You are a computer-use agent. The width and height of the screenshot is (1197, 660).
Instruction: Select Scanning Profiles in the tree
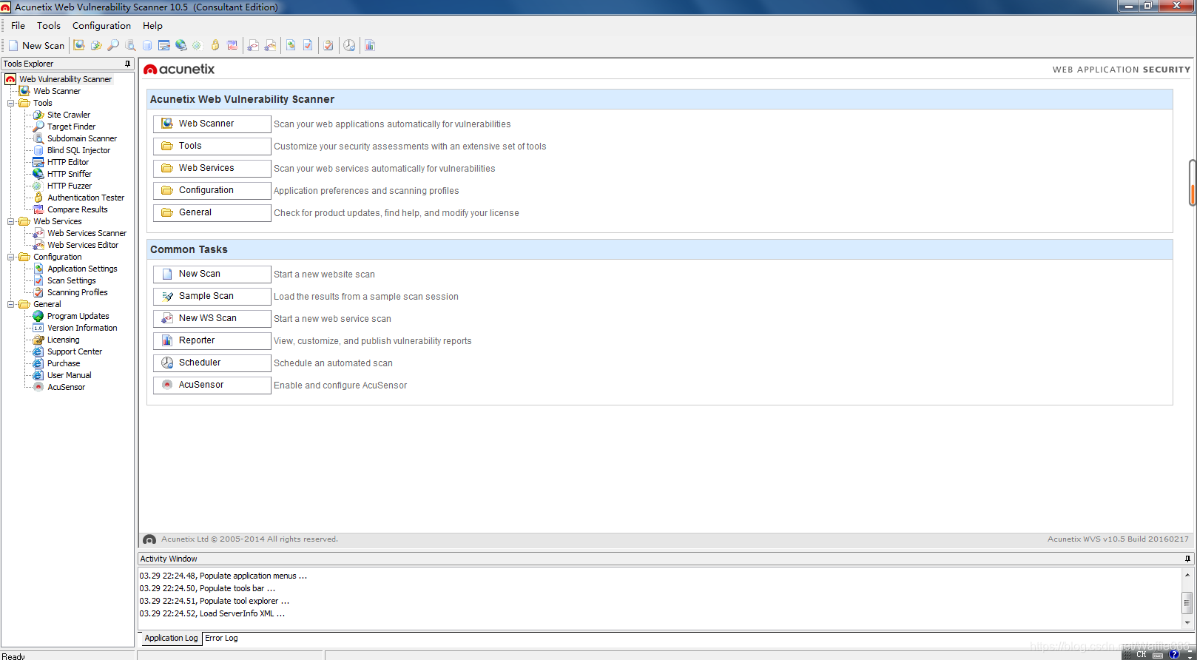(78, 292)
